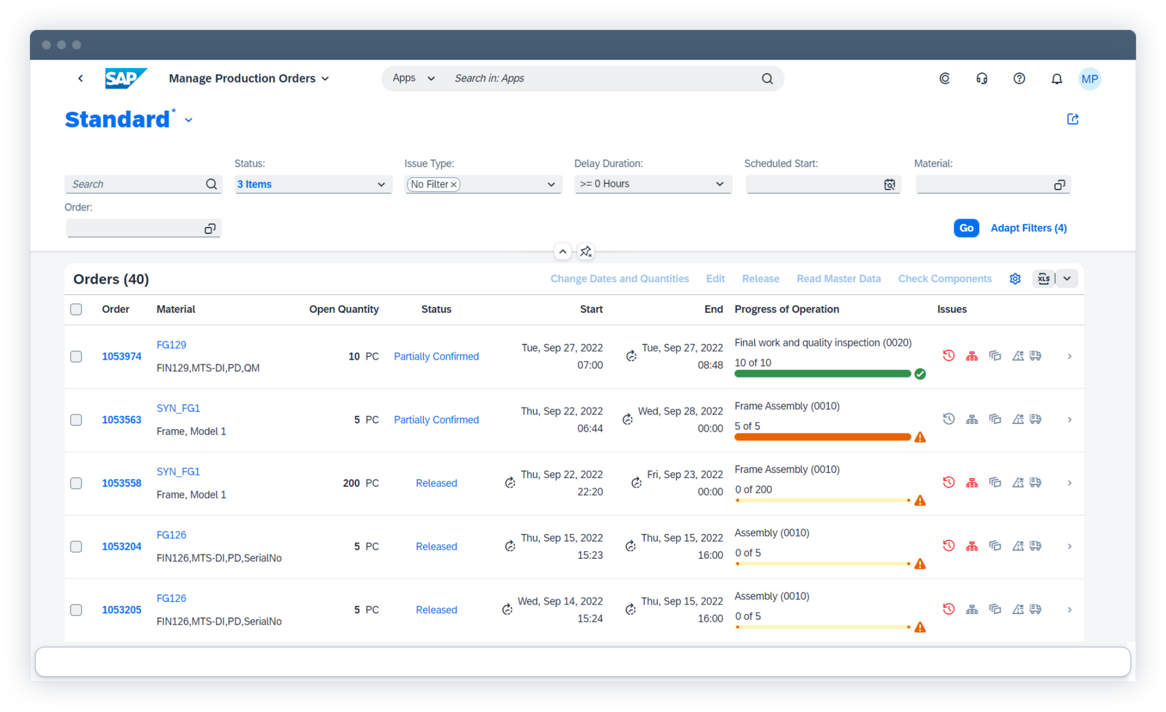Click the pin filter bar icon

[x=586, y=252]
